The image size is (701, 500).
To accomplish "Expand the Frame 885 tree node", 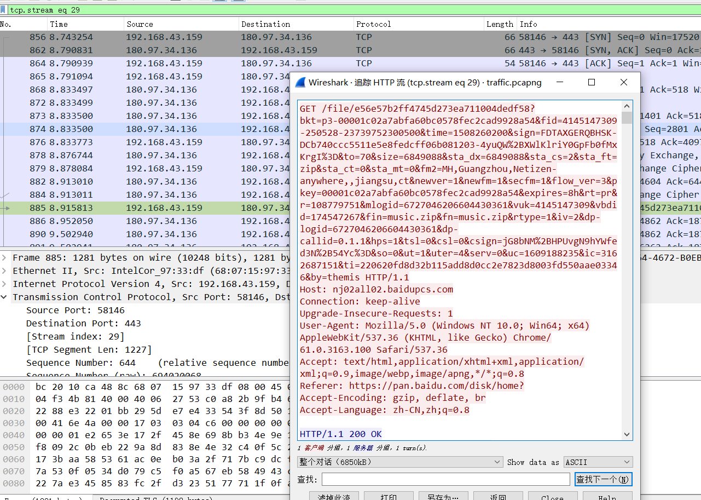I will click(5, 257).
